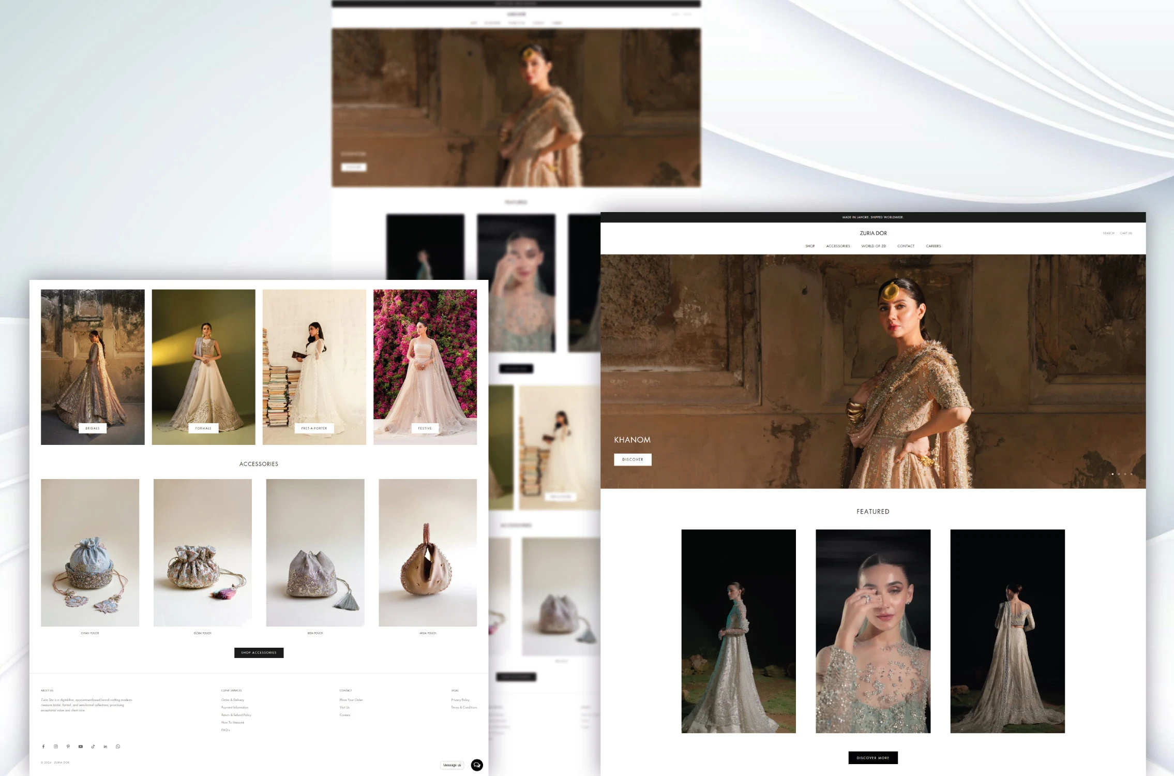
Task: Open the CART (0) link
Action: click(1126, 233)
